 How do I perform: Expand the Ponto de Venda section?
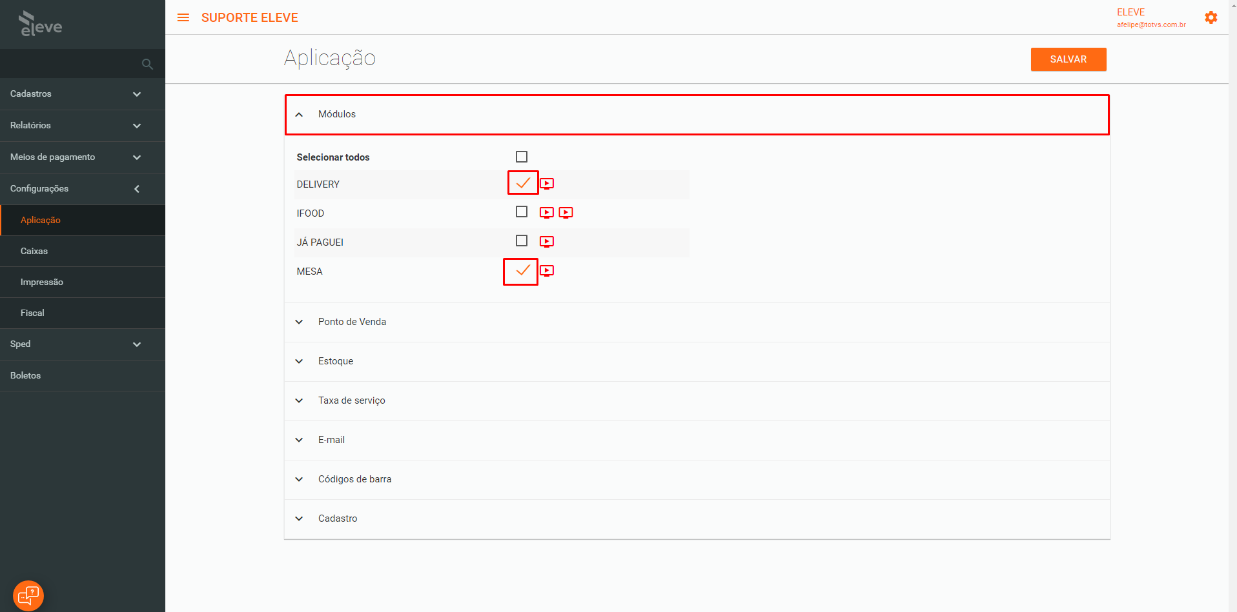coord(697,322)
